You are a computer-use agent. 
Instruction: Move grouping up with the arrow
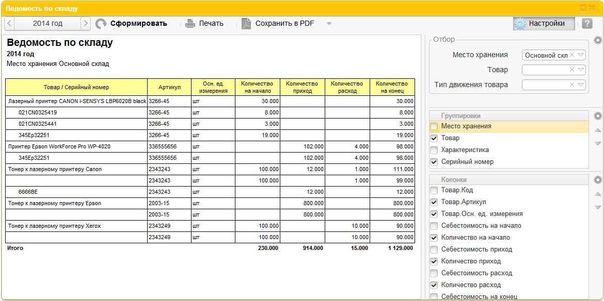pos(598,130)
